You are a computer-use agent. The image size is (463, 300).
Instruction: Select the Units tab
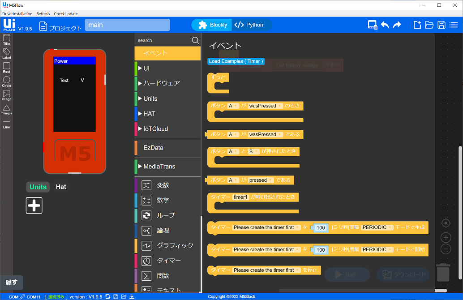[38, 187]
